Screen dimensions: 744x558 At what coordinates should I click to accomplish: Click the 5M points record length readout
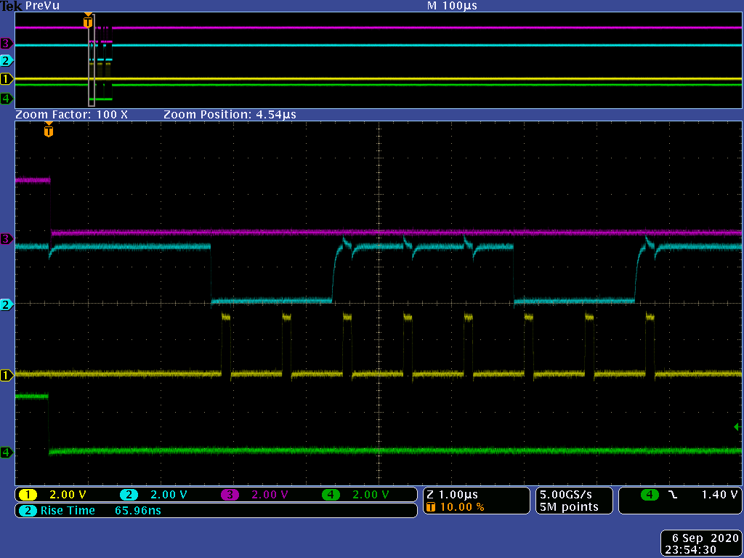tap(569, 507)
